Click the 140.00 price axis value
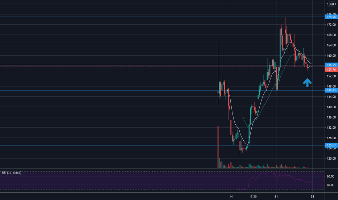This screenshot has width=338, height=200. [x=331, y=107]
